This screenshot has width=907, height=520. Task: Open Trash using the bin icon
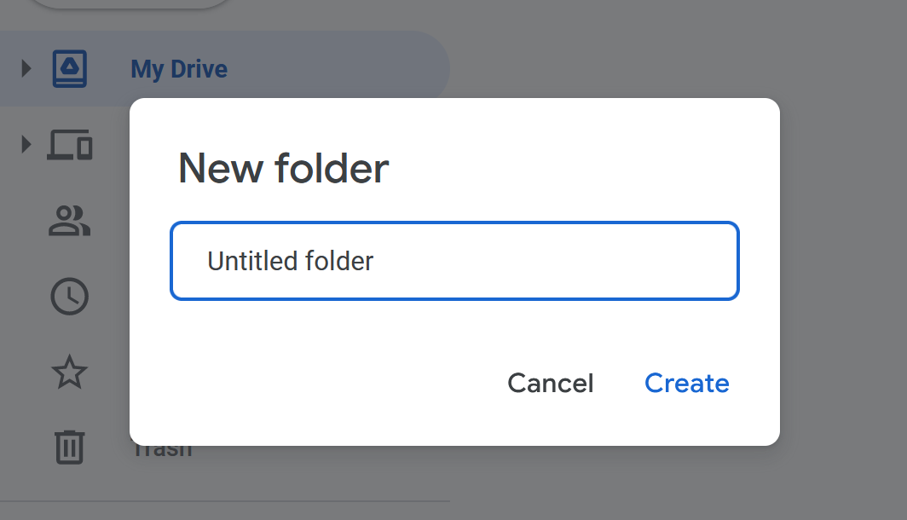pyautogui.click(x=69, y=447)
